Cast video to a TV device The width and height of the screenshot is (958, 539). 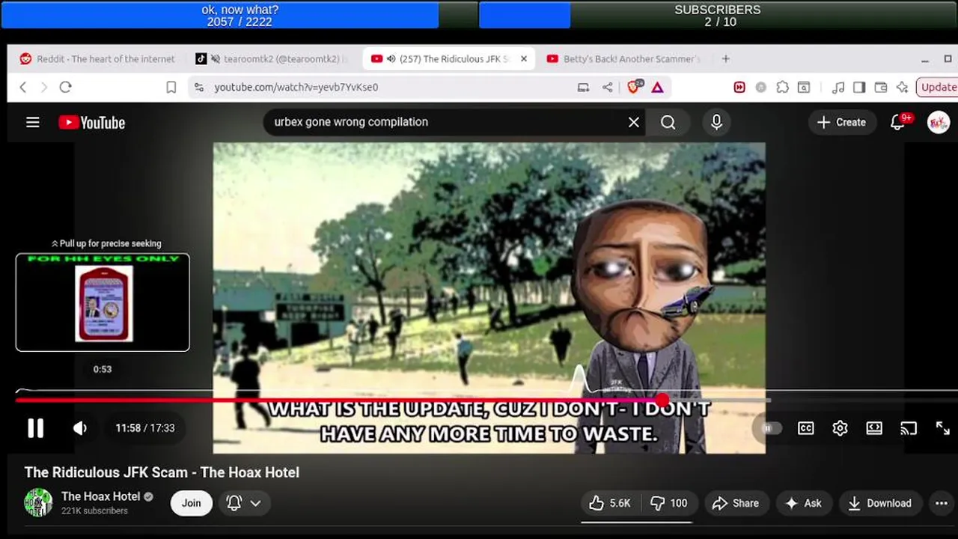tap(909, 428)
